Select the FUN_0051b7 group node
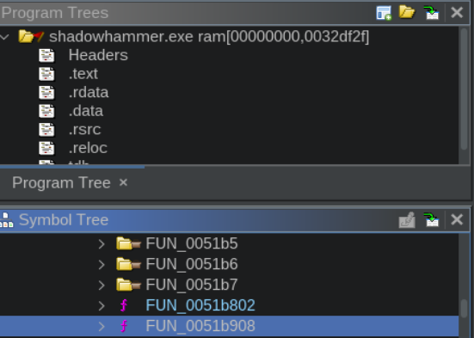Viewport: 474px width, 338px height. (x=192, y=285)
